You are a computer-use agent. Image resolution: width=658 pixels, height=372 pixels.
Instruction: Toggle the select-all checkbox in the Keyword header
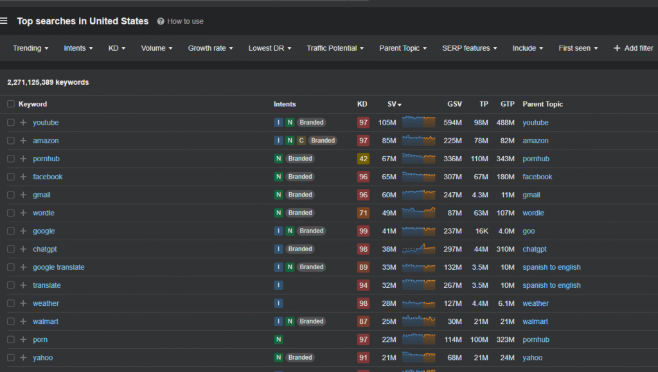11,104
